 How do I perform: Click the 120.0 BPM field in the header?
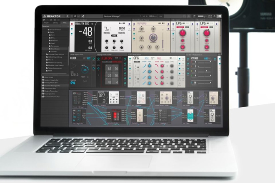(x=152, y=16)
